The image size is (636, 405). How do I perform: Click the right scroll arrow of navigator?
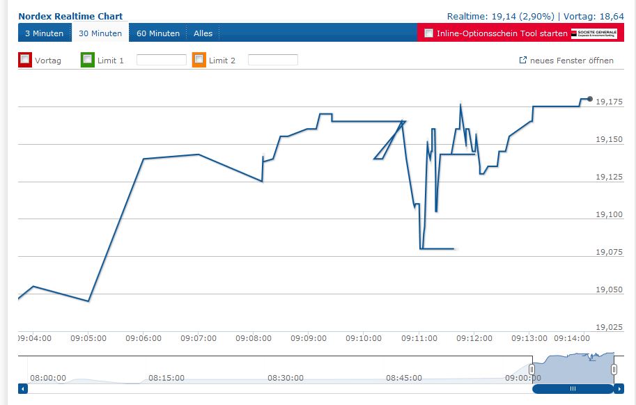click(x=619, y=389)
